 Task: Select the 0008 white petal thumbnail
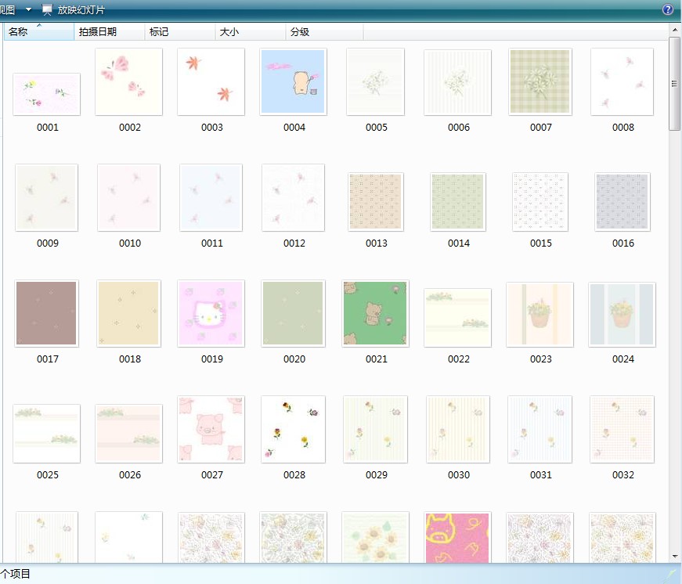point(622,81)
